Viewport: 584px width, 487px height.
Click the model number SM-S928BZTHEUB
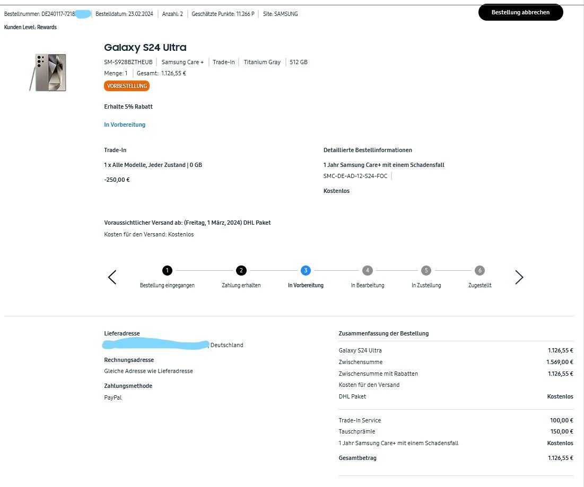point(128,62)
